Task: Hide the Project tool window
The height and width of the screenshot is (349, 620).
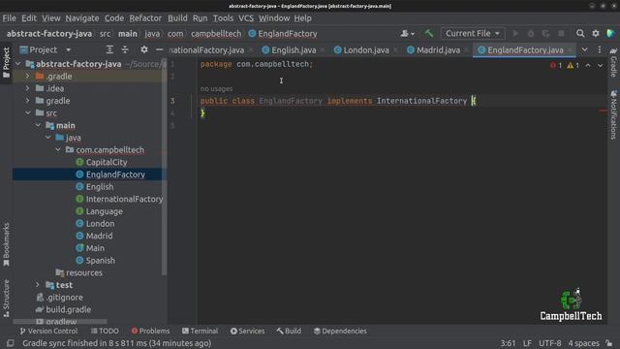Action: (159, 49)
